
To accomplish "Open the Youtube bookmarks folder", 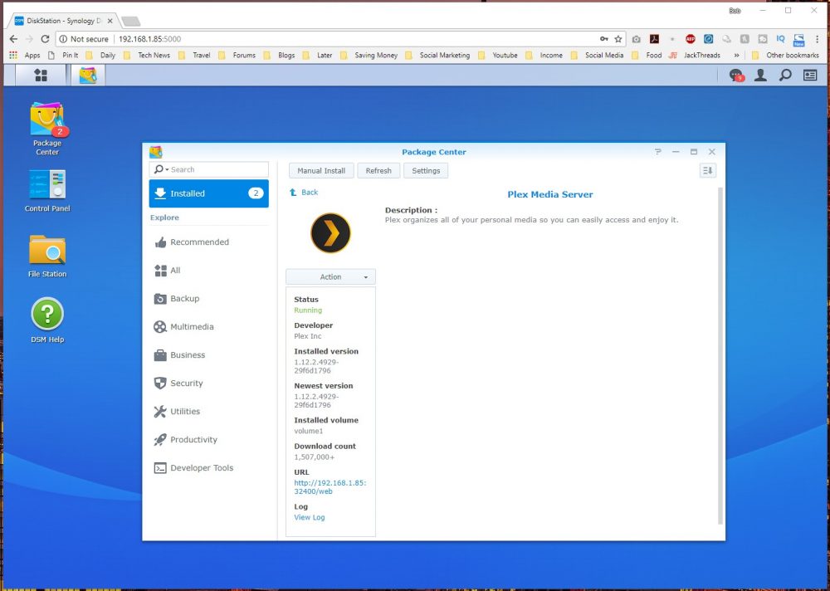I will 497,55.
